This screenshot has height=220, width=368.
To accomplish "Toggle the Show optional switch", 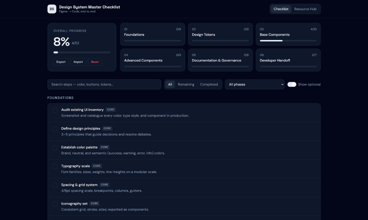I will [292, 84].
